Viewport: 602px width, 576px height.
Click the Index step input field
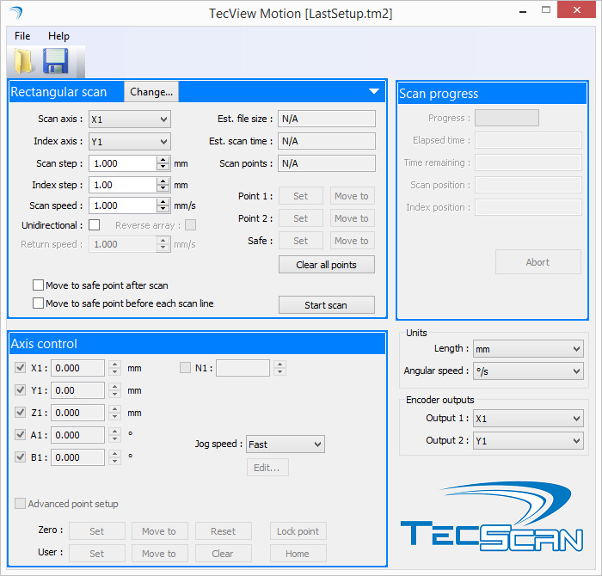(123, 185)
